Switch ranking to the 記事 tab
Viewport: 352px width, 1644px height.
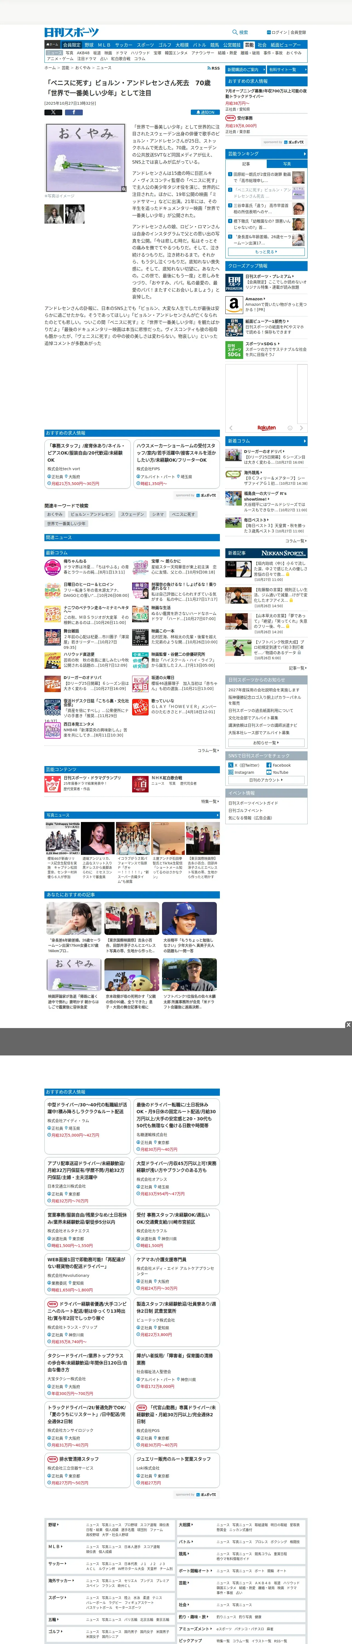point(246,164)
